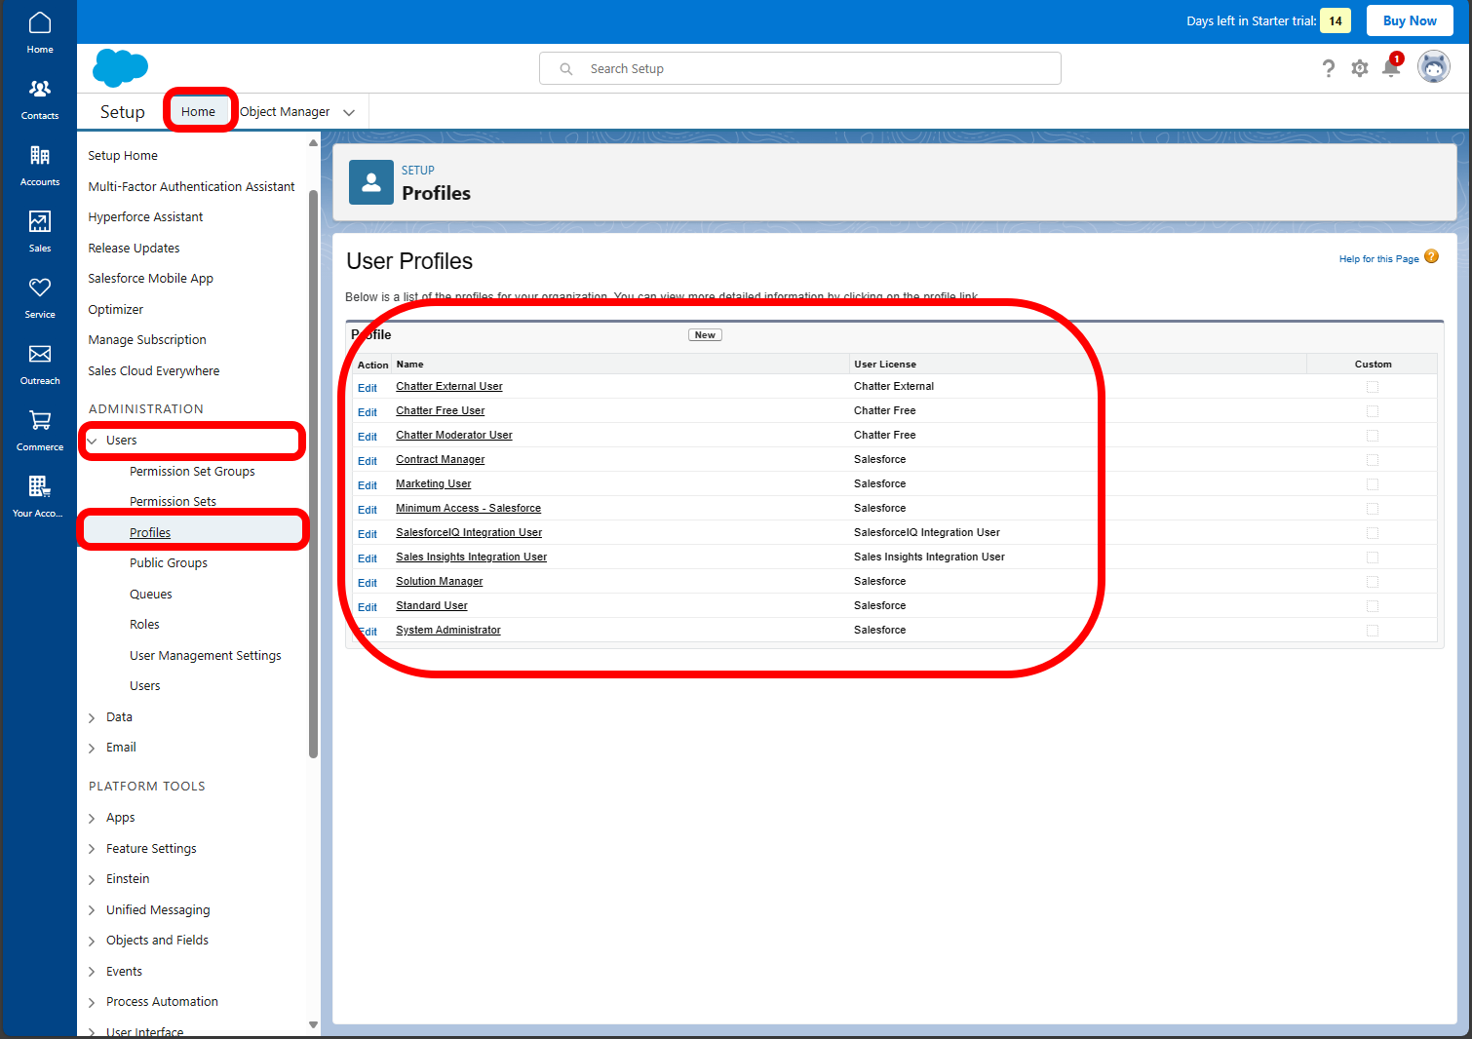The height and width of the screenshot is (1039, 1472).
Task: Open Queues in the sidebar
Action: (151, 594)
